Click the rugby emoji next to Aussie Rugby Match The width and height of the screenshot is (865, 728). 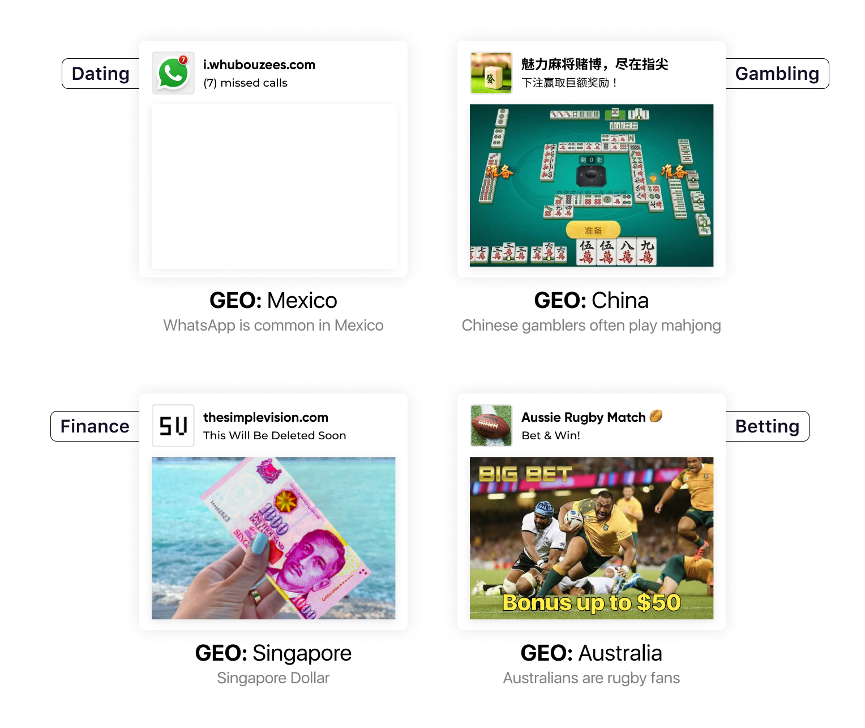click(656, 416)
